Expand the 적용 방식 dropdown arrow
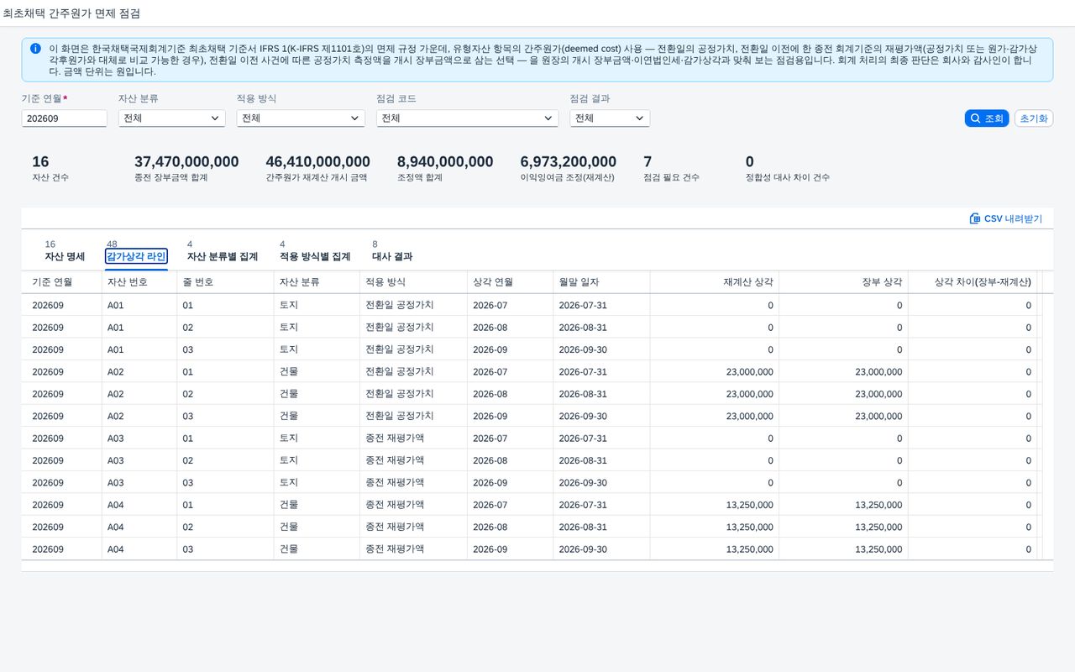 point(354,118)
